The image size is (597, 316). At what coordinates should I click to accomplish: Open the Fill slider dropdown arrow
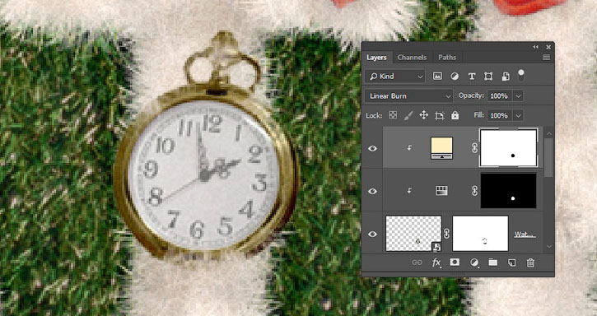pos(518,115)
